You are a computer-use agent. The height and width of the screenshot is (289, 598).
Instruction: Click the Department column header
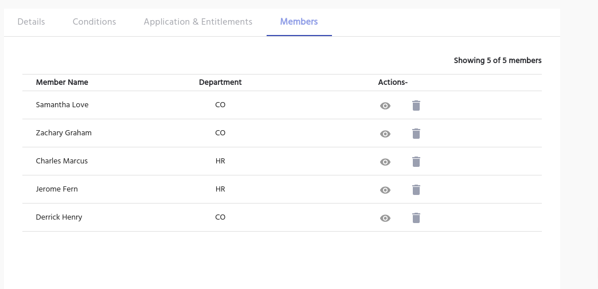220,83
